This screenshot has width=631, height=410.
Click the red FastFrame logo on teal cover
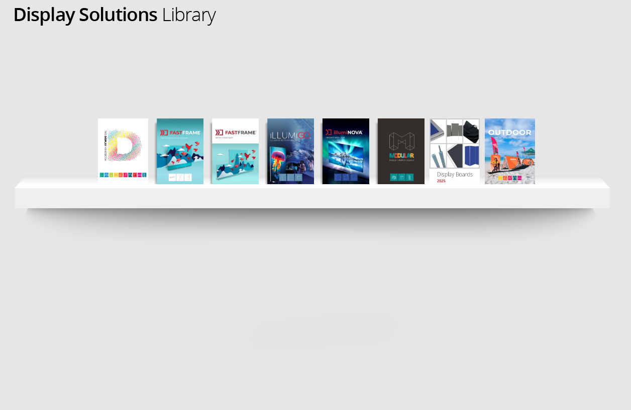(180, 132)
